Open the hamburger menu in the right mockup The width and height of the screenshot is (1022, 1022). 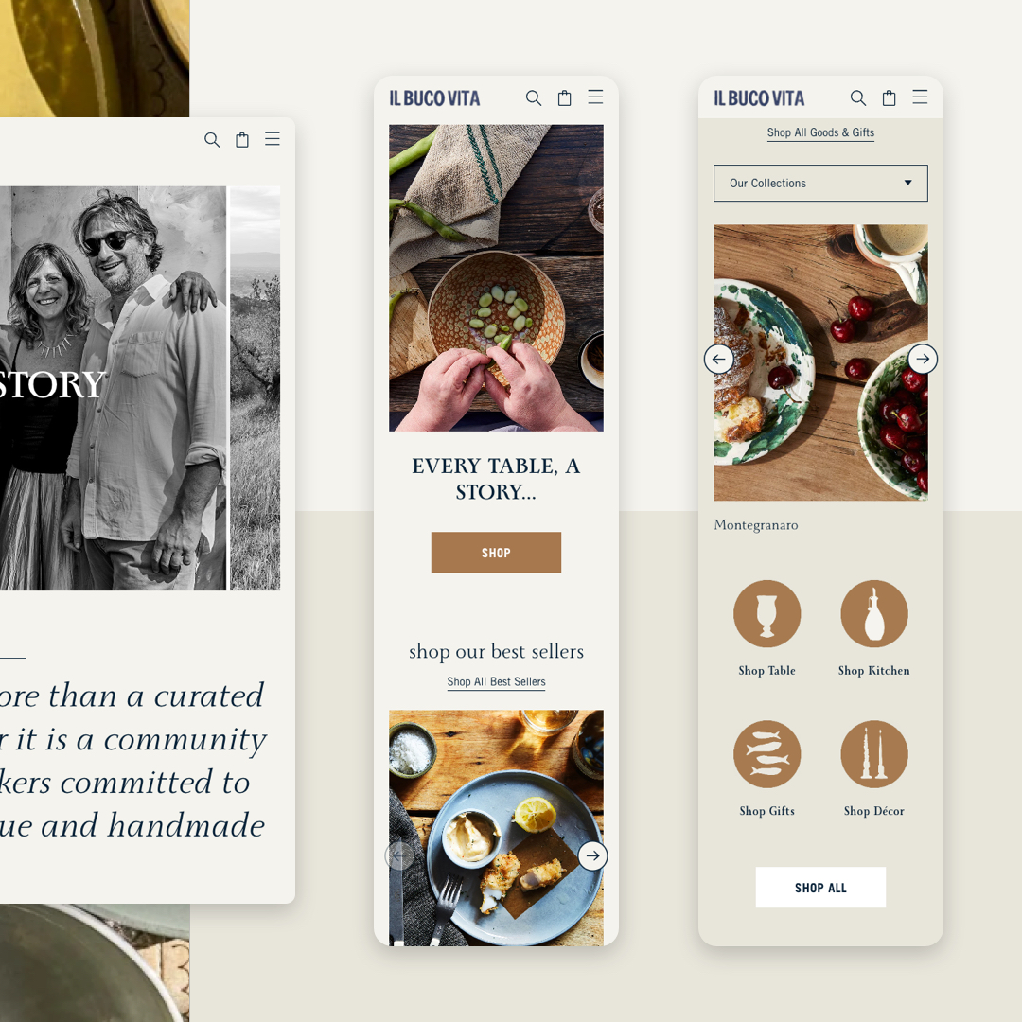click(x=920, y=97)
